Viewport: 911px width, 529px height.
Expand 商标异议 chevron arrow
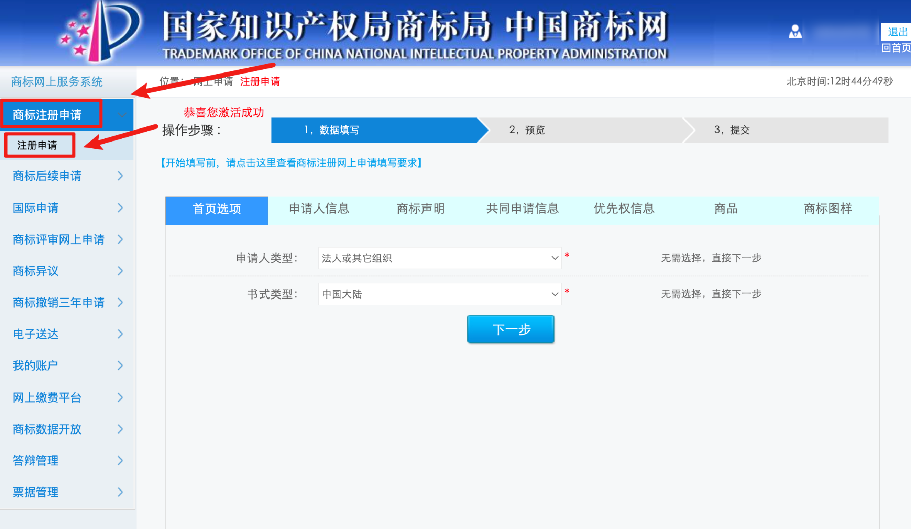click(x=120, y=271)
